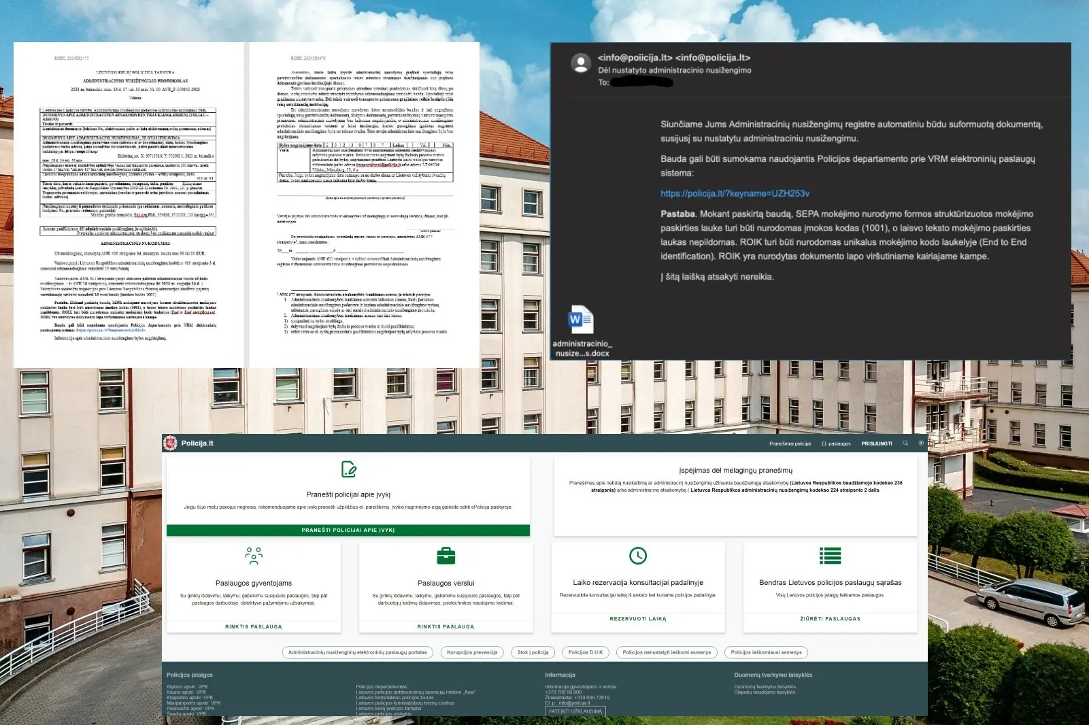Click RINKTIS PASLAUGĄ under Paslaugos verslui

point(446,626)
